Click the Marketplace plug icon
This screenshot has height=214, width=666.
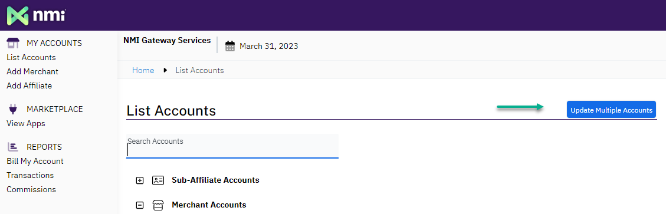tap(13, 109)
